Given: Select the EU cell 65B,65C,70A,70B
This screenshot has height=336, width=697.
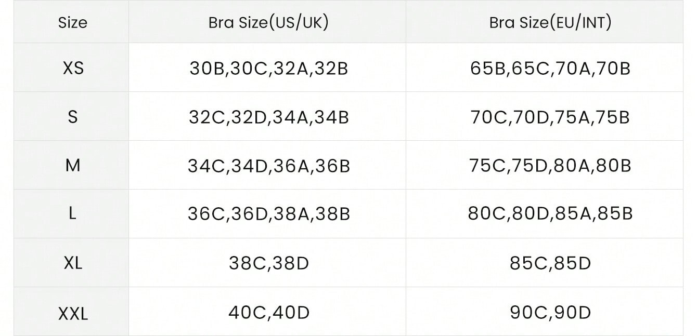Looking at the screenshot, I should coord(550,68).
